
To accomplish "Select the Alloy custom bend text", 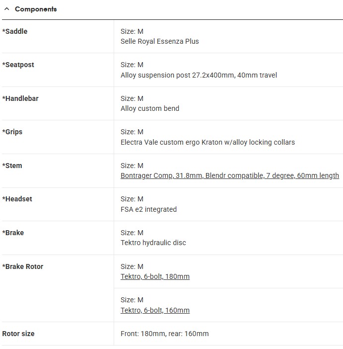I will 150,108.
